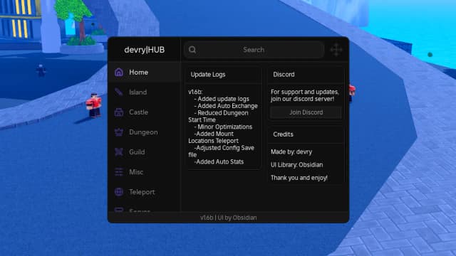Click the magnifier icon in search bar
Viewport: 456px width, 256px height.
pos(192,50)
